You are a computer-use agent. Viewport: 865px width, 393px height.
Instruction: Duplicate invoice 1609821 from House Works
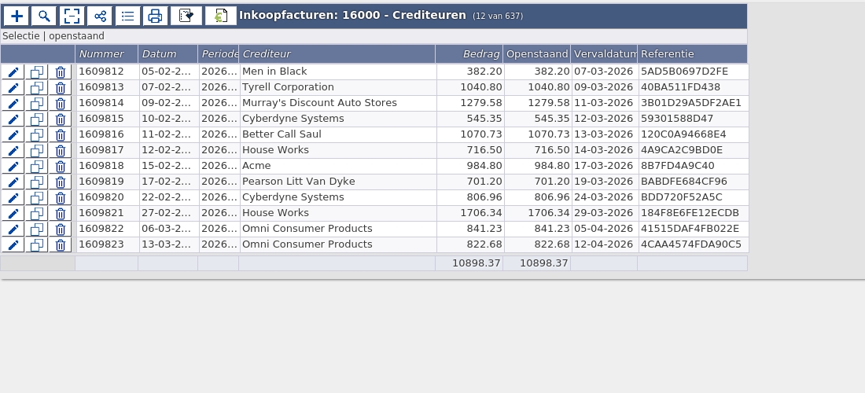tap(37, 214)
